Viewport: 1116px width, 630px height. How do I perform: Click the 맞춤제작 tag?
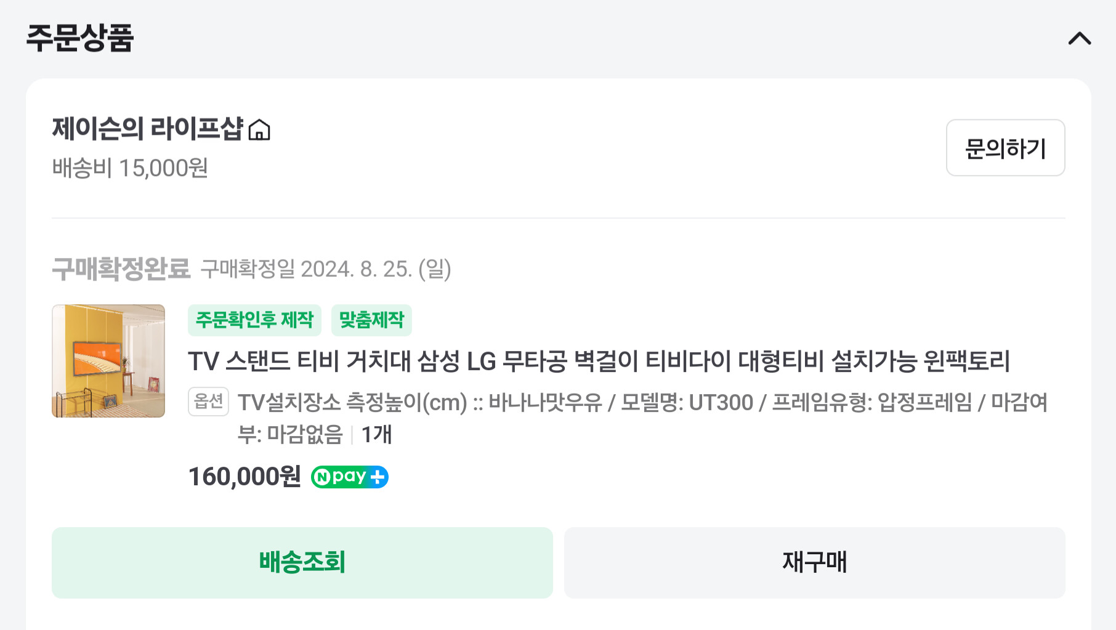[x=371, y=320]
